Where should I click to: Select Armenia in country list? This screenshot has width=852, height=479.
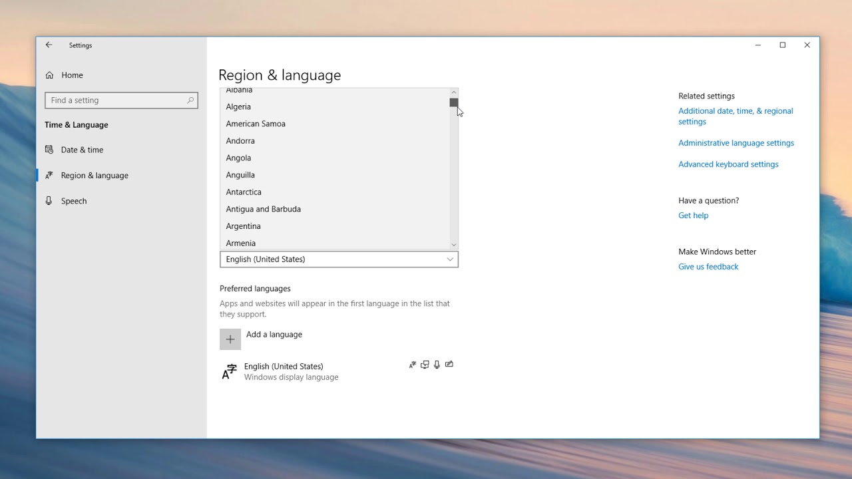pos(335,243)
